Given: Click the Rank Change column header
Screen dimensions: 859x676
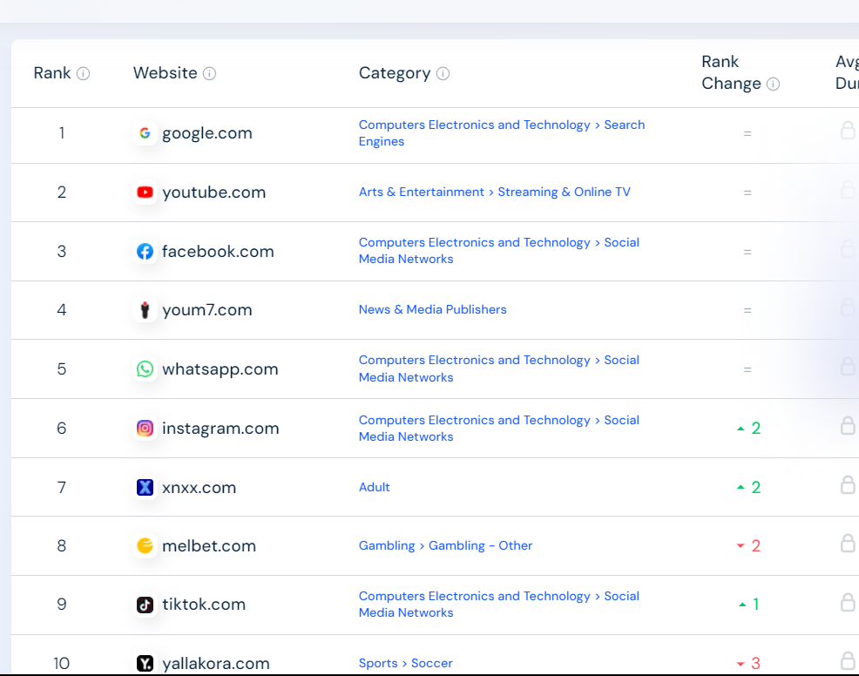Looking at the screenshot, I should pos(731,73).
